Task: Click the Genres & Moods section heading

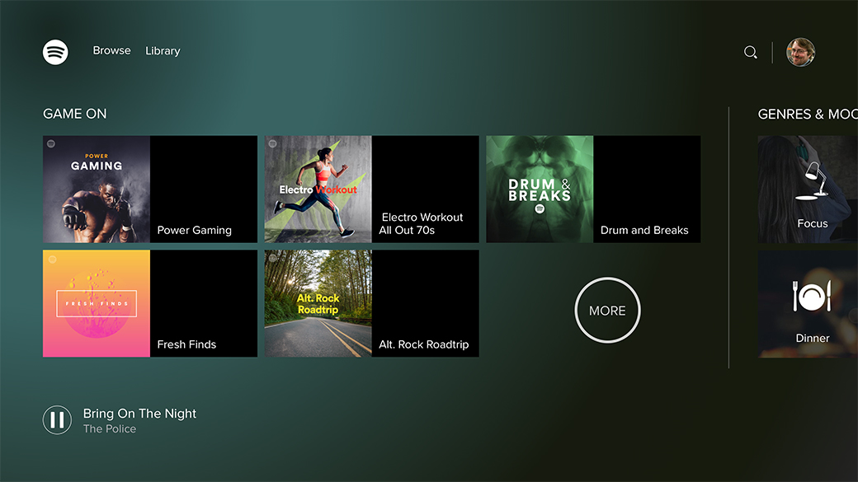Action: 807,114
